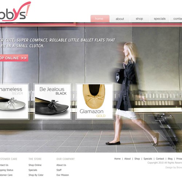Open the shop navigation tab
Viewport: 182px width, 182px height.
click(x=139, y=19)
